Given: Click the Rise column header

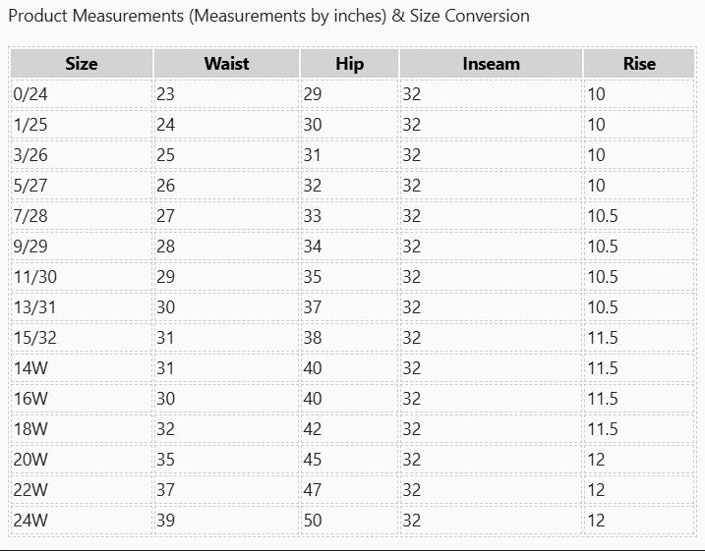Looking at the screenshot, I should 639,64.
